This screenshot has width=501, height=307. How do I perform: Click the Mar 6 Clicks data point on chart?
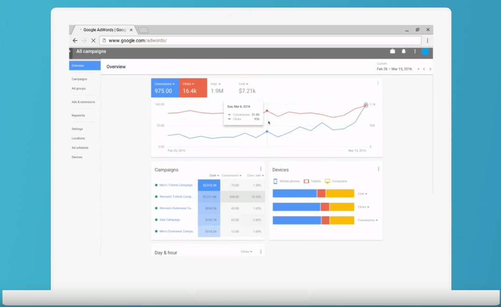point(267,111)
